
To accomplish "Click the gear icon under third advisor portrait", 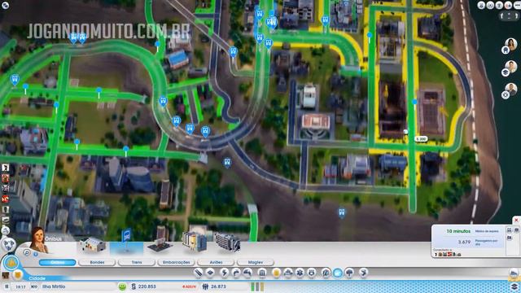I will click(506, 95).
